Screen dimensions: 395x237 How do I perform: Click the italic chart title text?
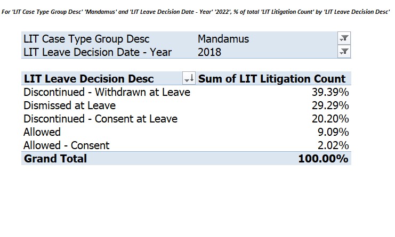[196, 12]
